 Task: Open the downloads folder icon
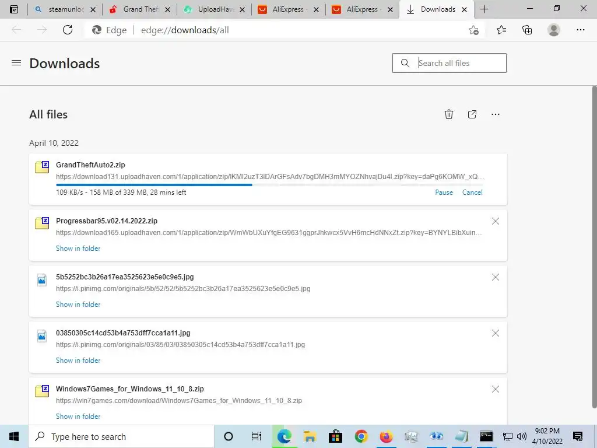[472, 114]
